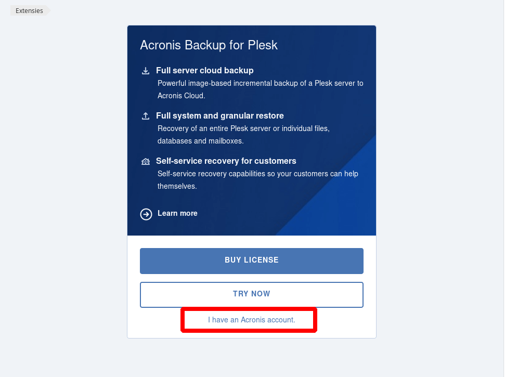Click the databases and mailboxes text line
Screen dimensions: 505x377
pyautogui.click(x=201, y=141)
